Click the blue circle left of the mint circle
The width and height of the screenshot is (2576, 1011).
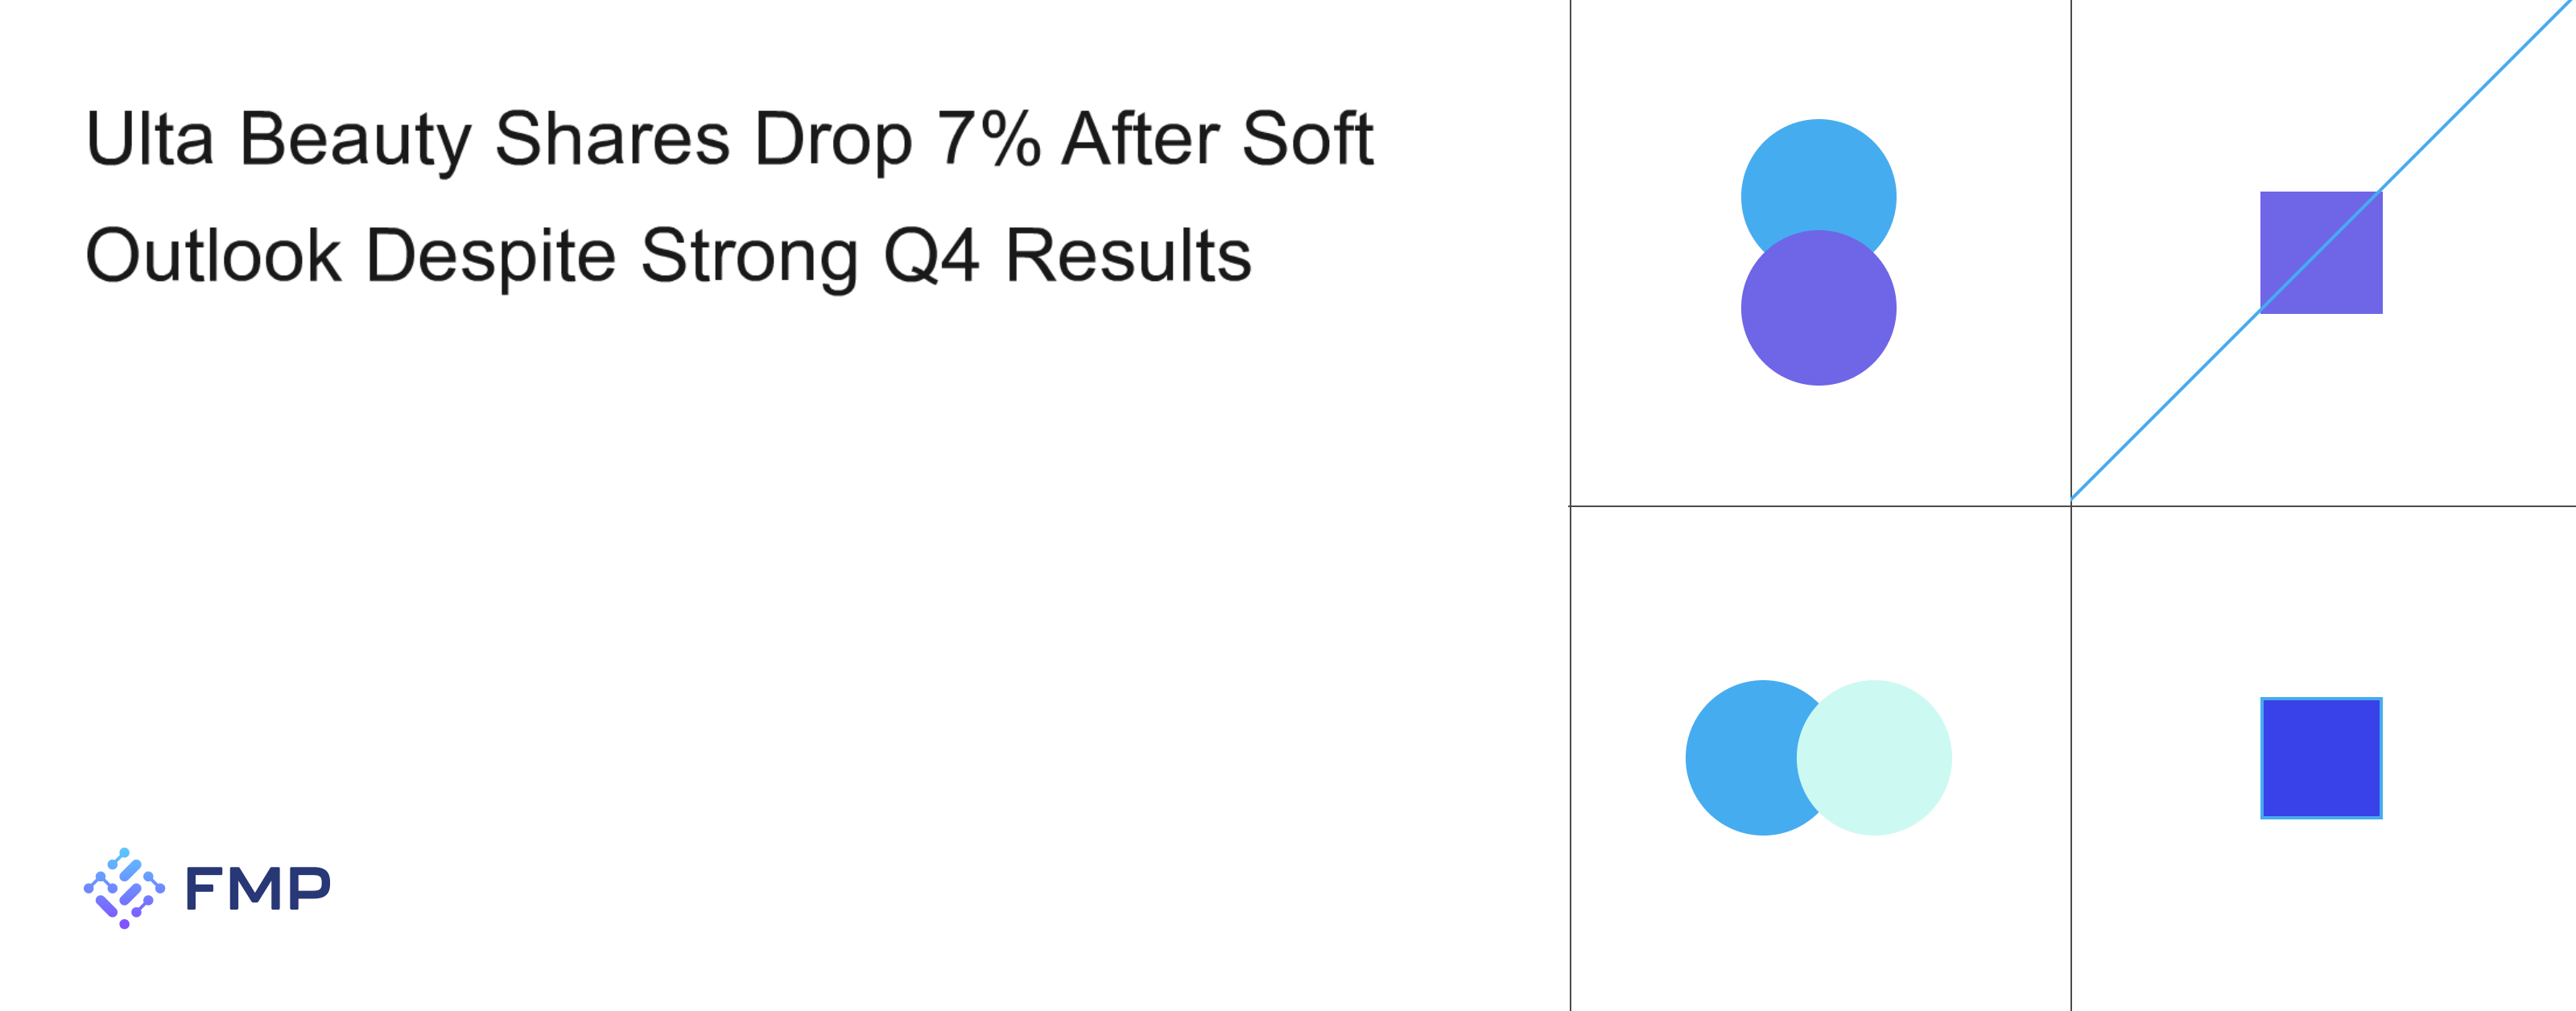(x=1738, y=758)
